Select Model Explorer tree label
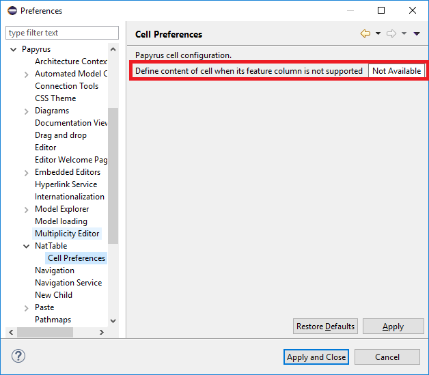Image resolution: width=429 pixels, height=375 pixels. [x=62, y=209]
